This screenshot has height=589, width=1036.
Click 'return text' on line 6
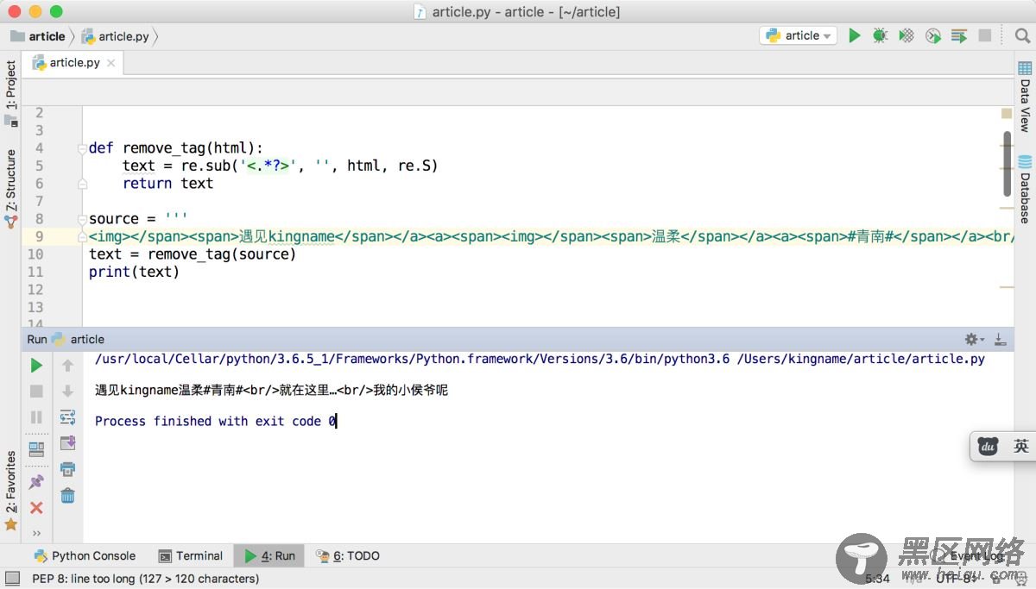167,184
